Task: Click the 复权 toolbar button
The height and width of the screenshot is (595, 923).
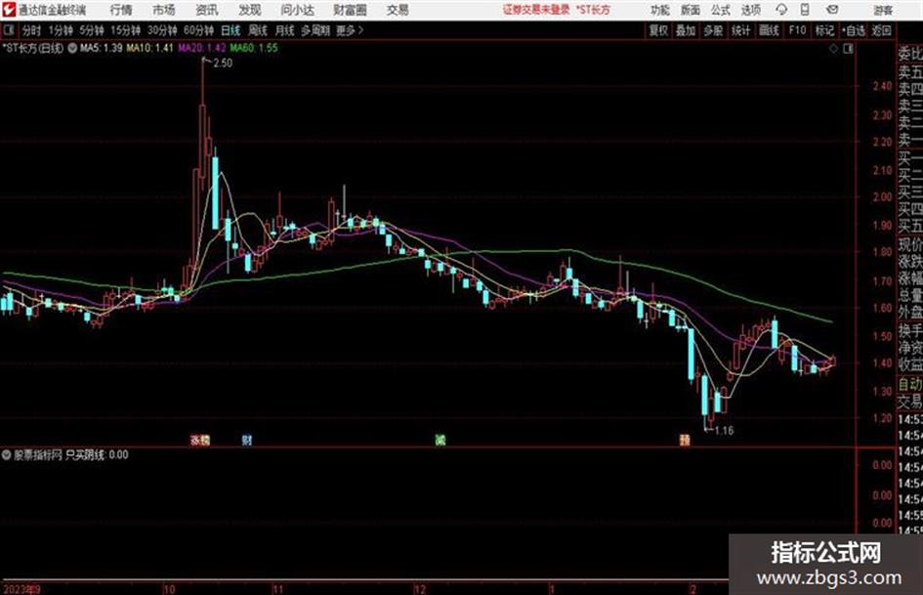Action: pos(658,30)
